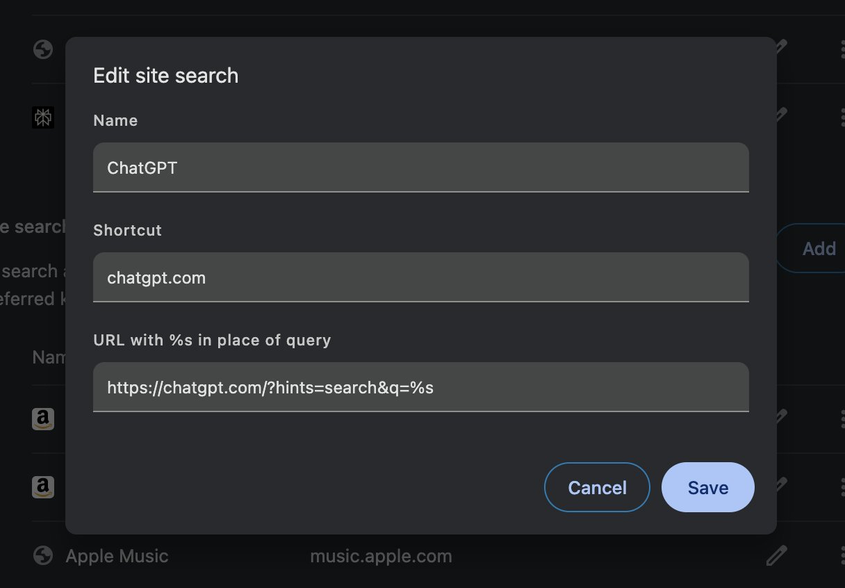845x588 pixels.
Task: Click the Amazon icon in the upper Amazon row
Action: click(43, 418)
